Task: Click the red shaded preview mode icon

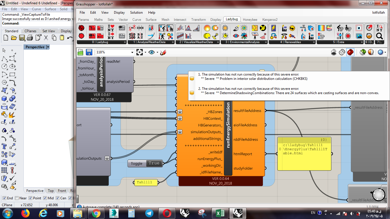Action: (x=350, y=52)
